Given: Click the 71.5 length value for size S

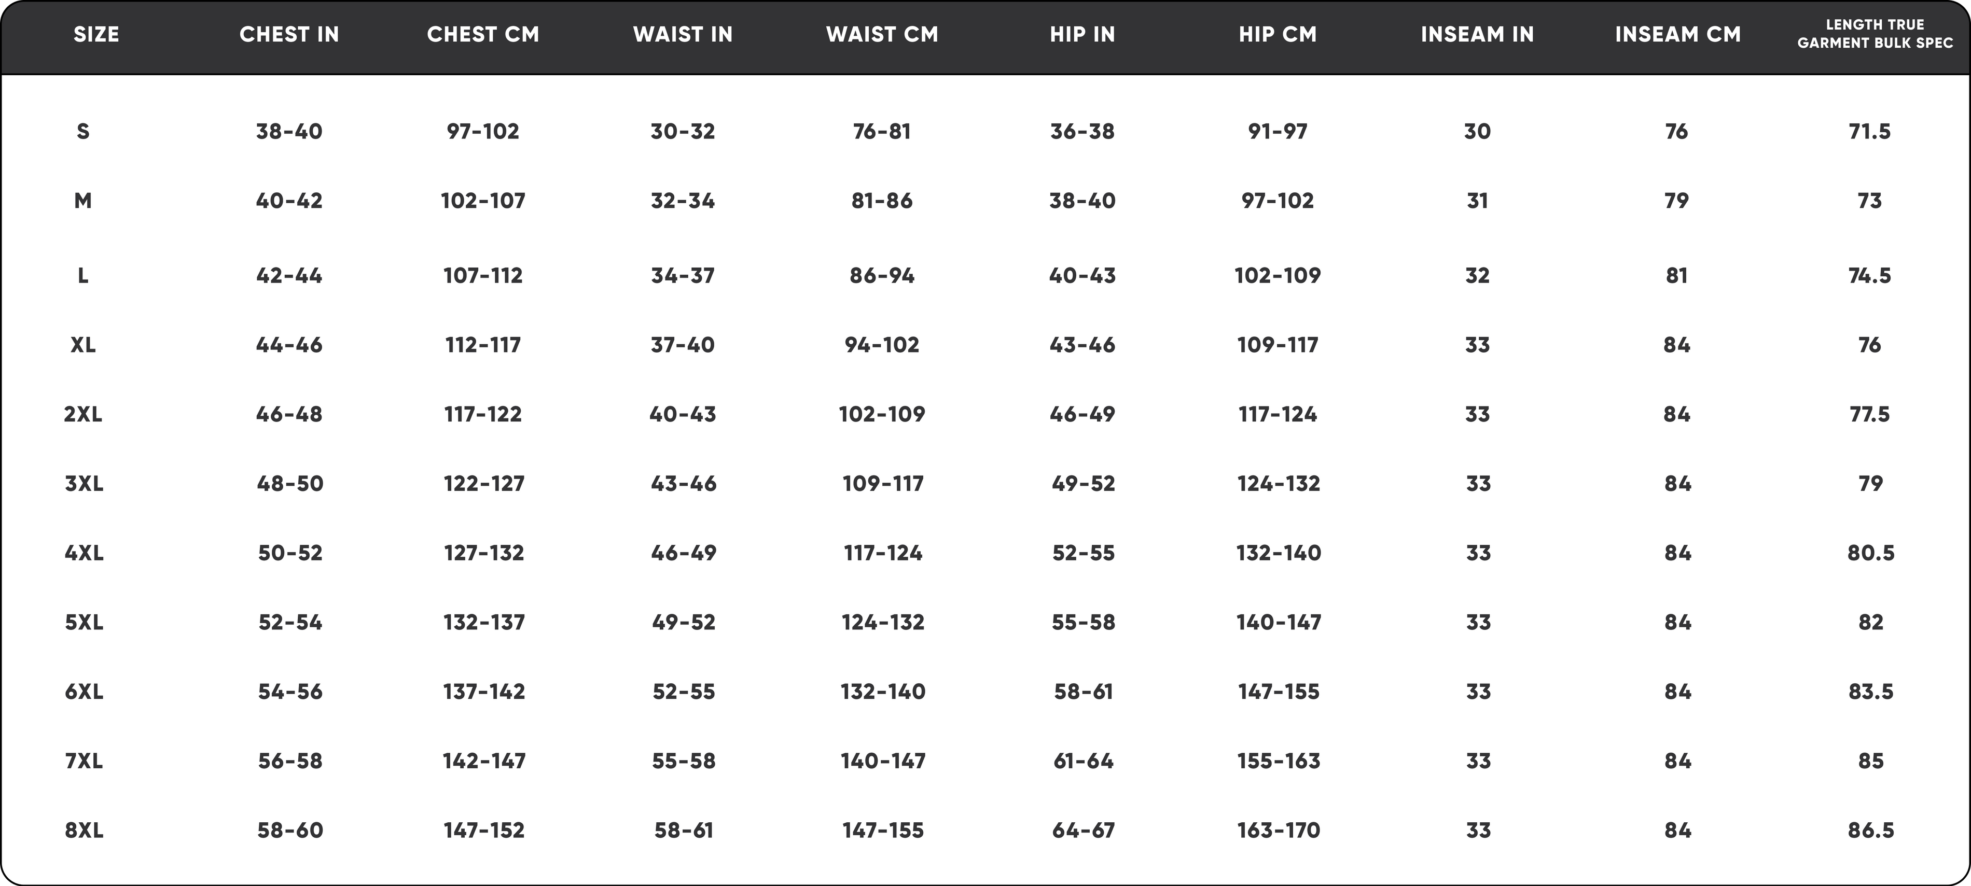Looking at the screenshot, I should pos(1869,132).
